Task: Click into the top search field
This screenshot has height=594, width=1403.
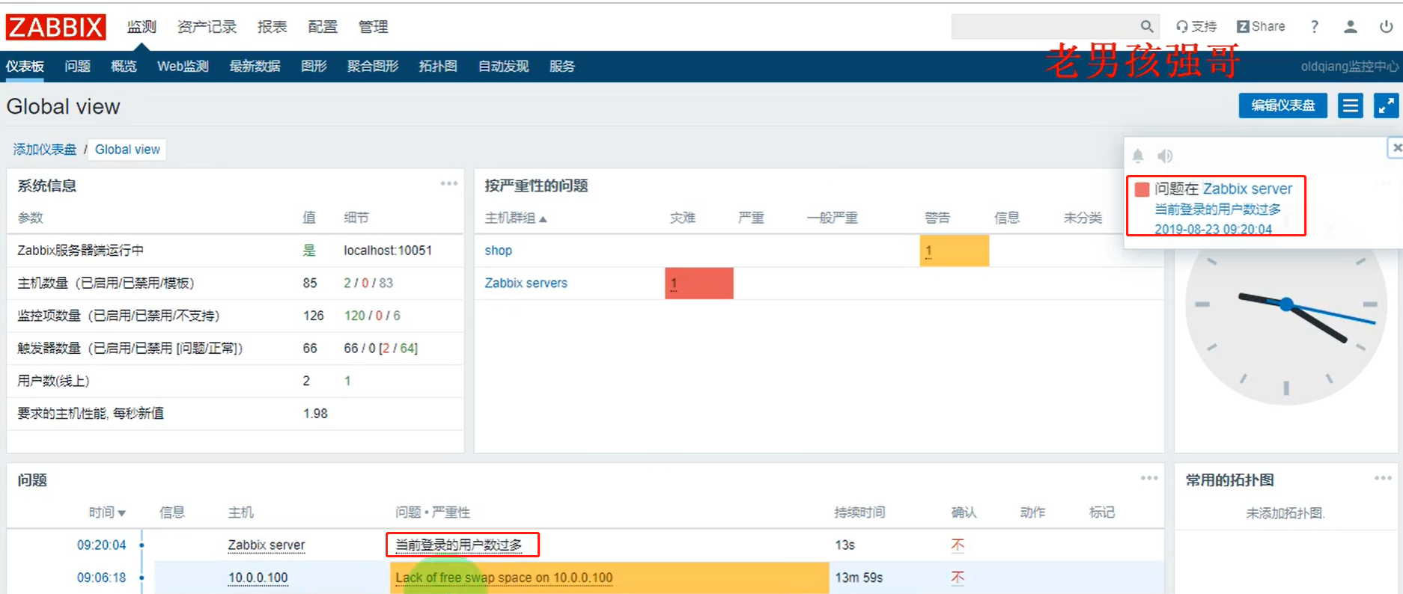Action: pos(1044,27)
